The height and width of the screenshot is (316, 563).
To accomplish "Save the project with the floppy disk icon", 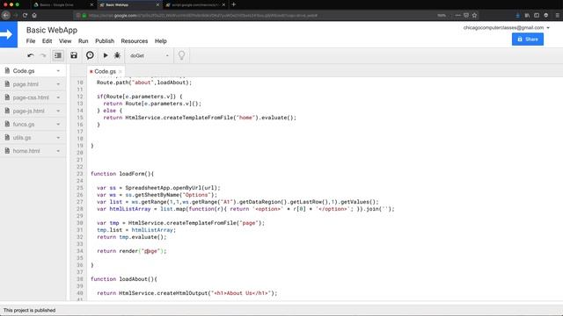I will coord(74,55).
